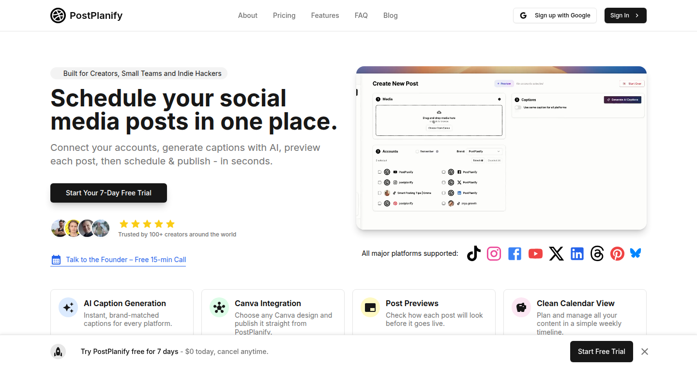Click the PostPlanify brand name text
The width and height of the screenshot is (697, 368).
pos(96,15)
